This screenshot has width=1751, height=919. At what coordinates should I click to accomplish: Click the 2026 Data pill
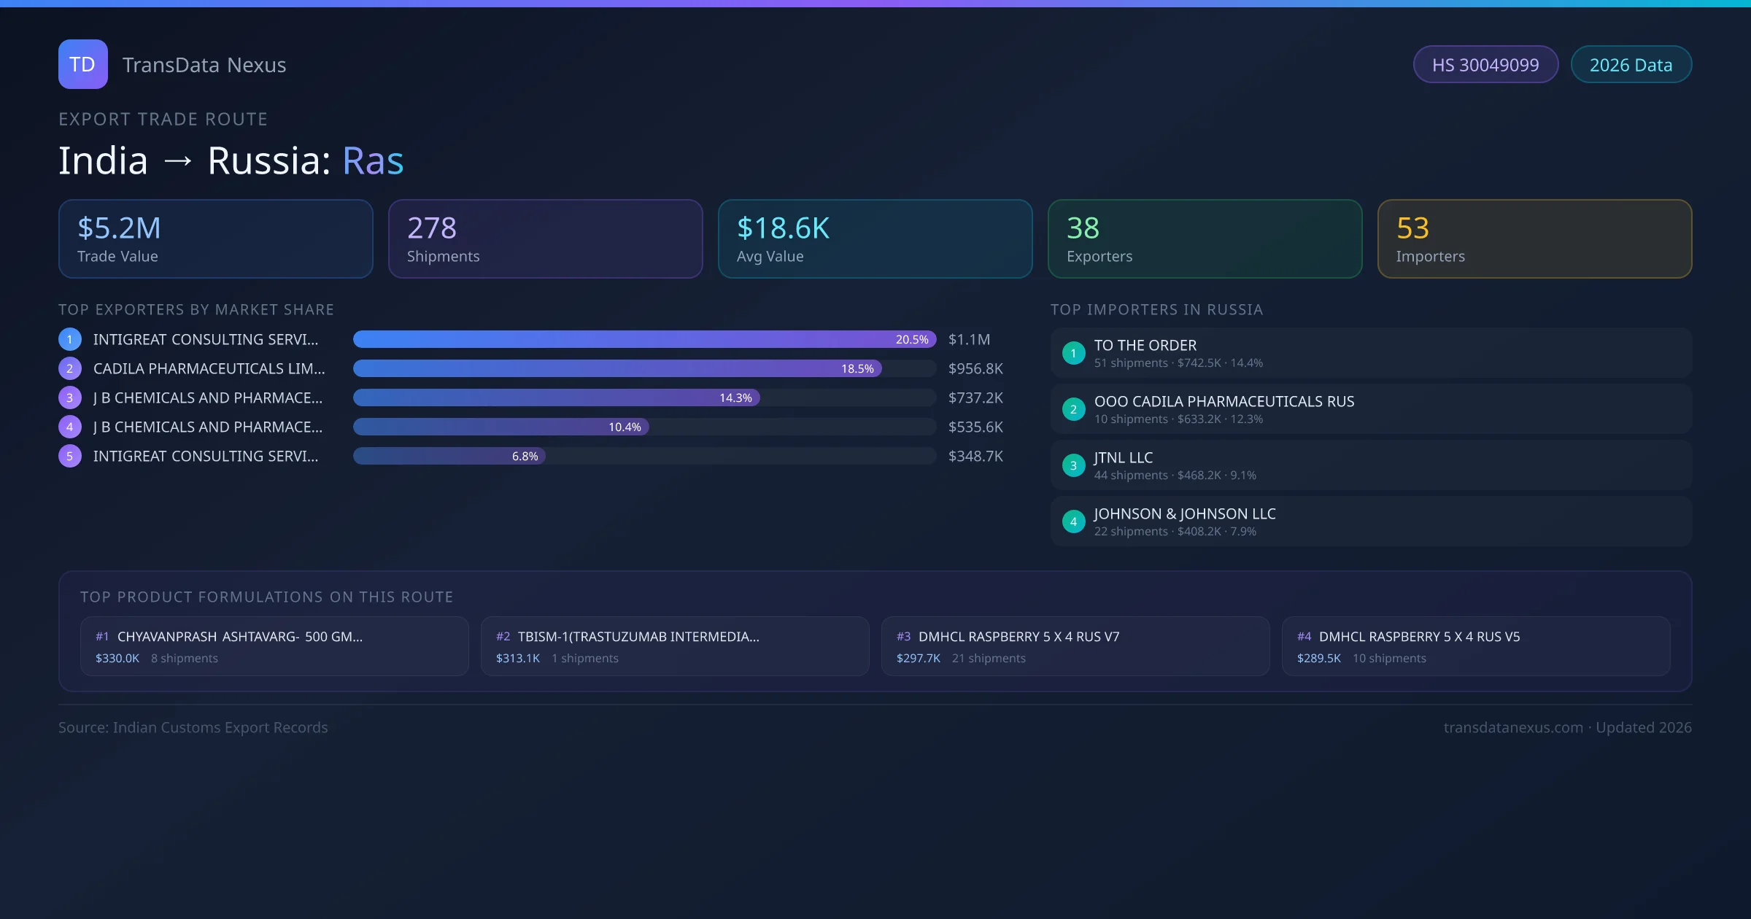[x=1631, y=65]
